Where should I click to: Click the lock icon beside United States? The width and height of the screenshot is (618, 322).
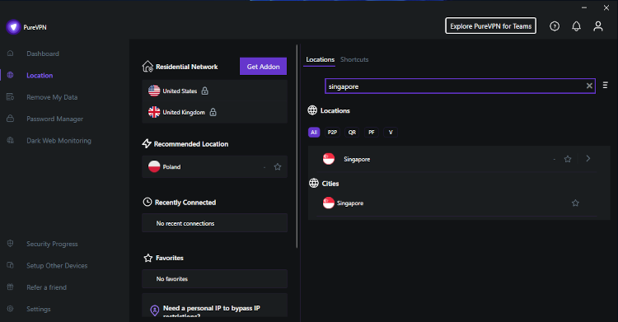click(x=205, y=91)
